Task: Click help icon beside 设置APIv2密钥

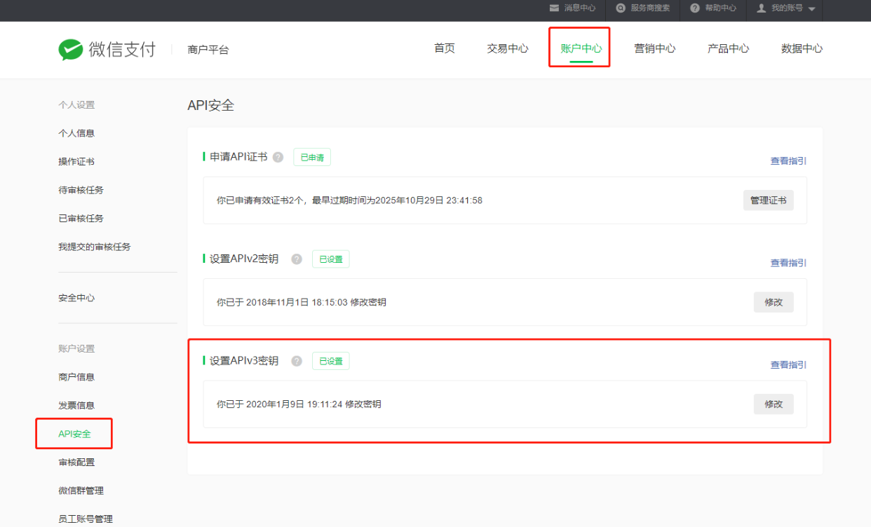Action: 297,259
